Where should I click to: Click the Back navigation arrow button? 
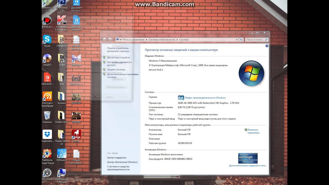[x=105, y=40]
